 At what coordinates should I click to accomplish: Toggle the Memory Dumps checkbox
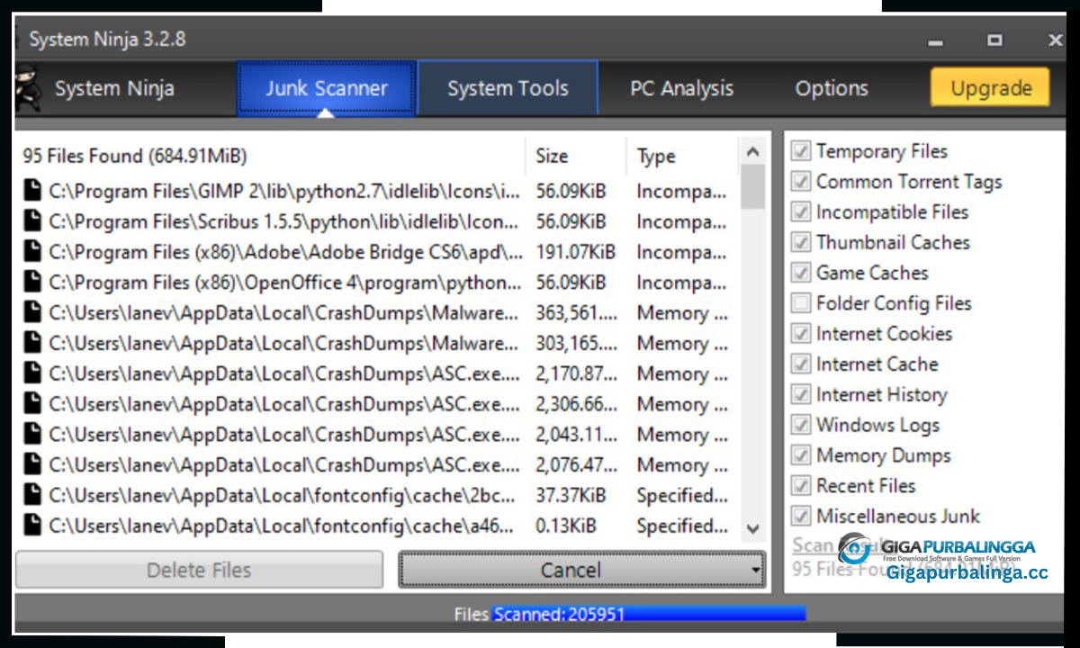pyautogui.click(x=800, y=455)
